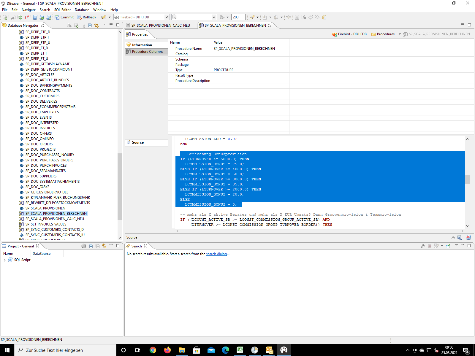Open the Navigate menu

point(28,10)
